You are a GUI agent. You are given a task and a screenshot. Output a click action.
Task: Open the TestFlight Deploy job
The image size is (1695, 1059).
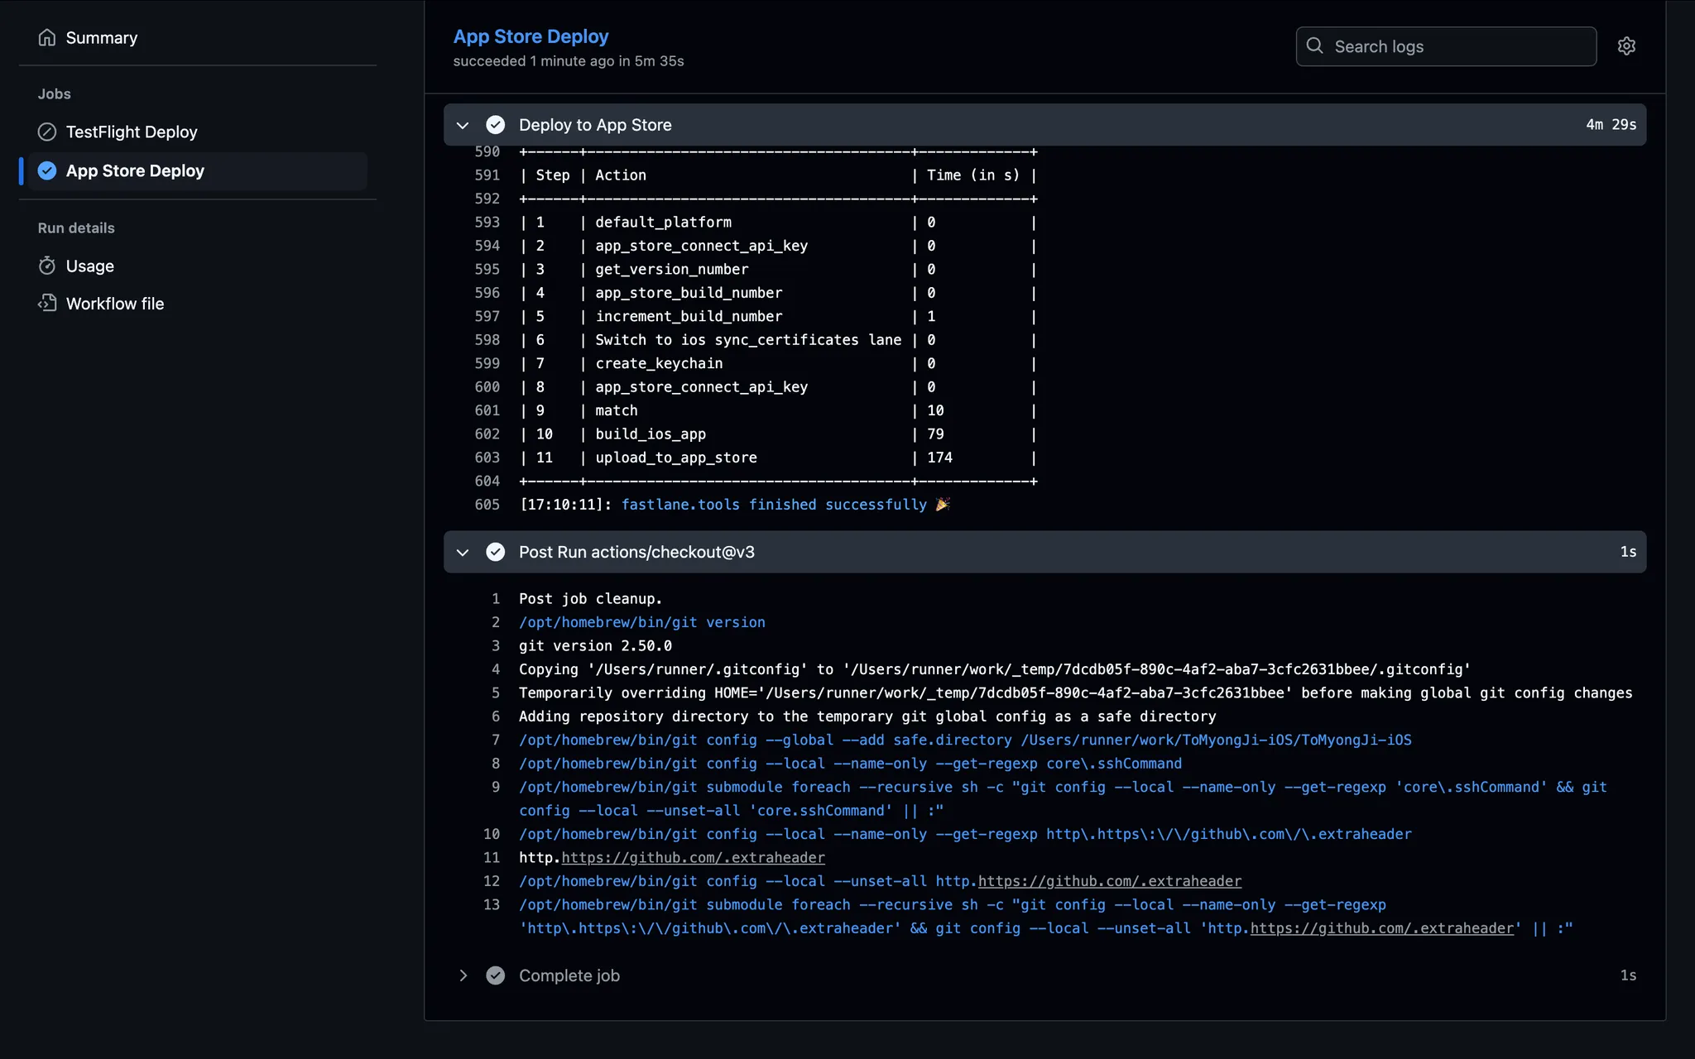pos(132,132)
